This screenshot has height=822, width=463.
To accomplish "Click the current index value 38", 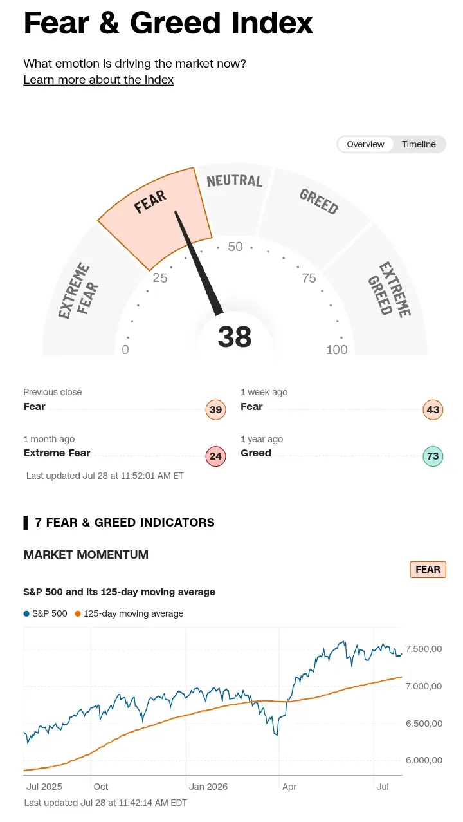I will click(235, 337).
